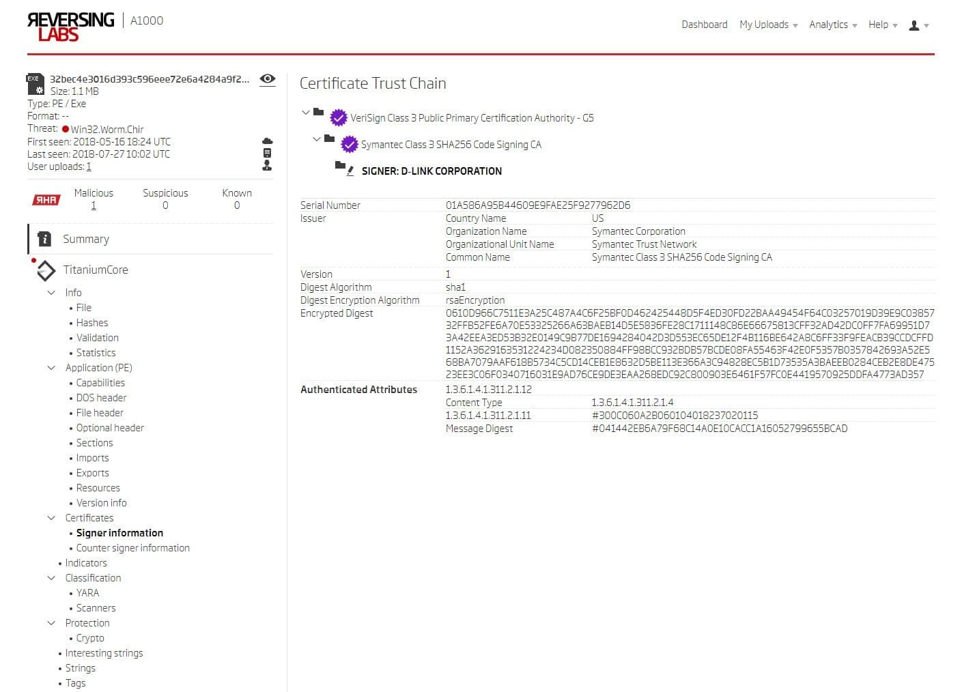Collapse the Application (PE) tree section
This screenshot has height=692, width=962.
tap(51, 367)
